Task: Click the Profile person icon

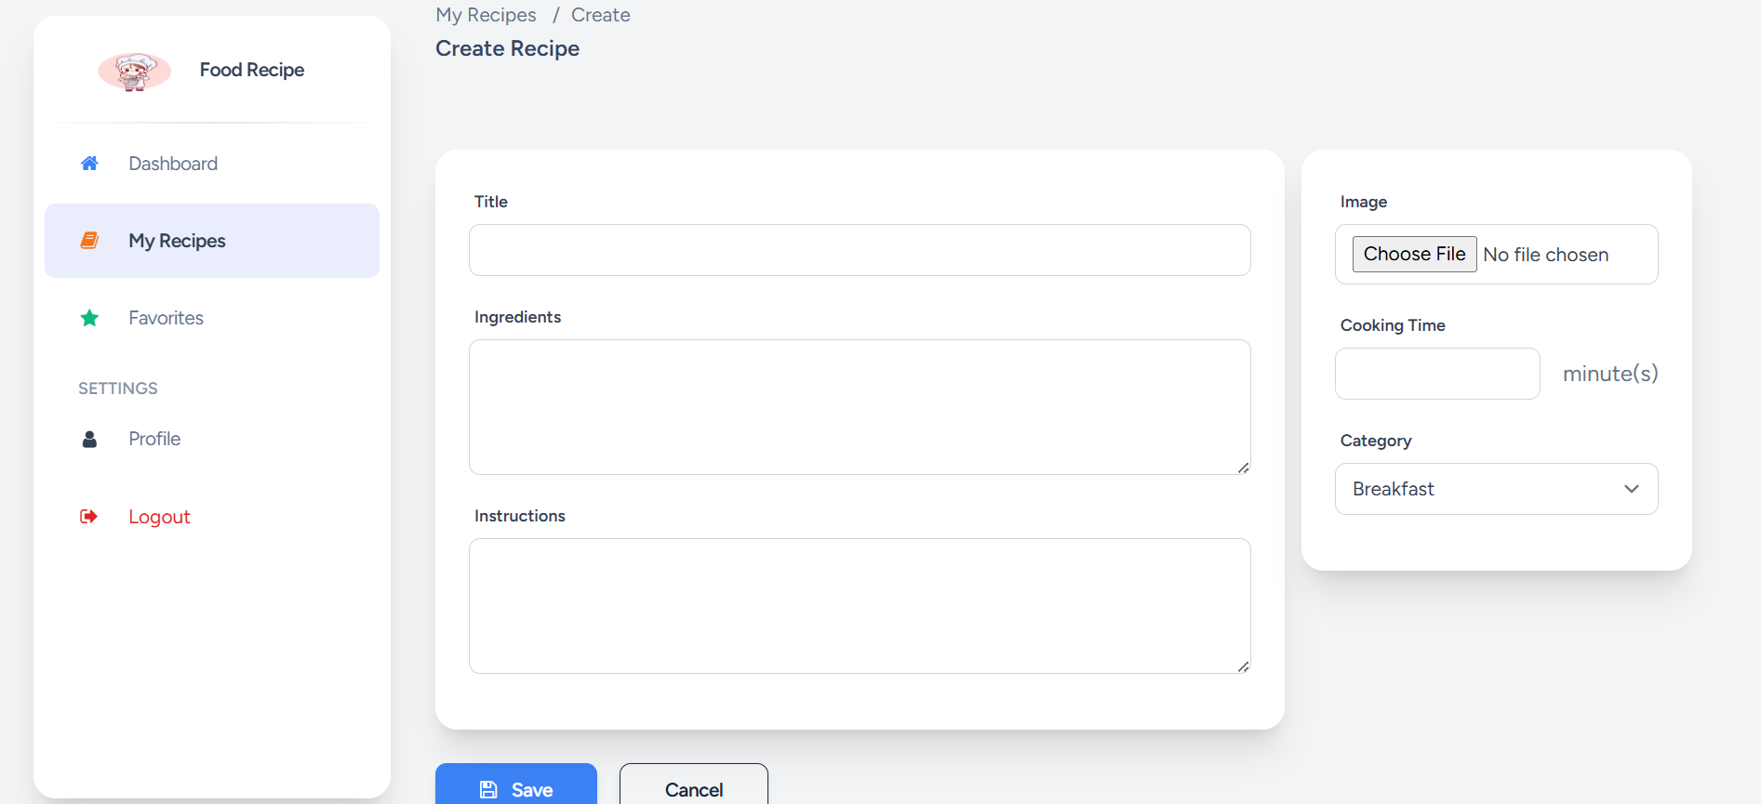Action: pyautogui.click(x=89, y=439)
